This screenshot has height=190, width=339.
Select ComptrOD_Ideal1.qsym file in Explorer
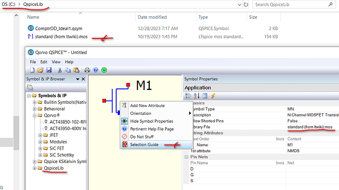[x=58, y=28]
